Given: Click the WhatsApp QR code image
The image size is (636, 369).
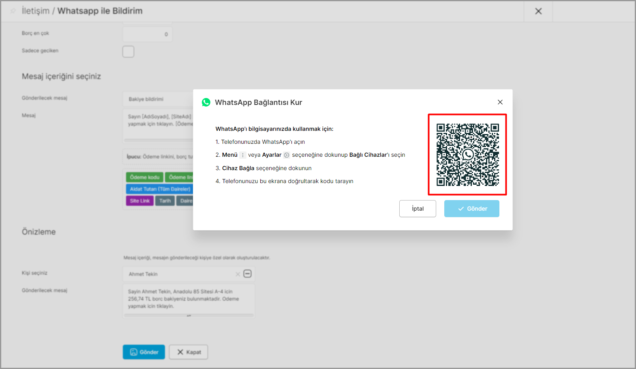Looking at the screenshot, I should [x=467, y=155].
